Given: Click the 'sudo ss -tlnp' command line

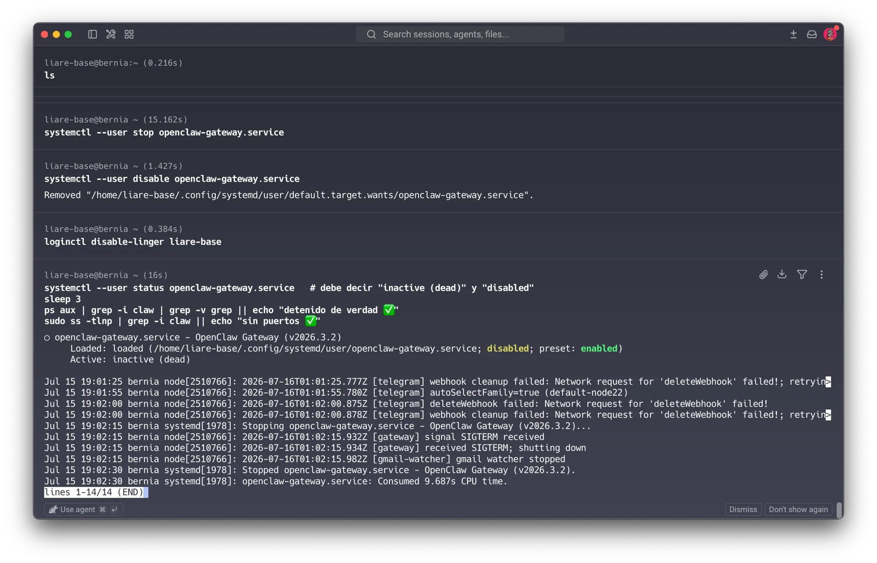Looking at the screenshot, I should pyautogui.click(x=182, y=321).
